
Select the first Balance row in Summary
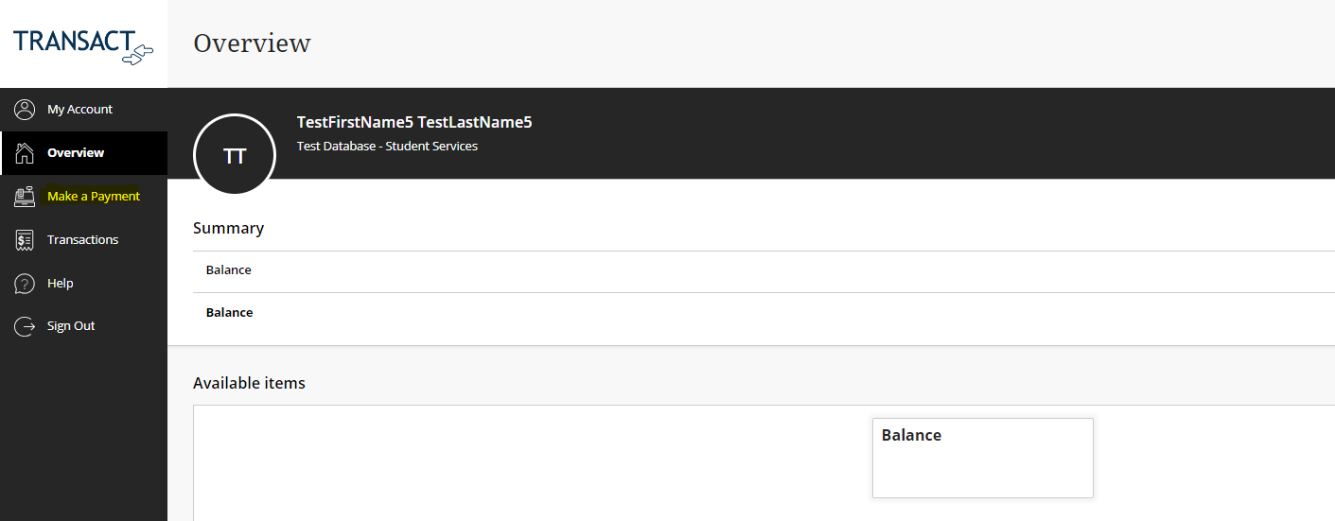(x=229, y=270)
